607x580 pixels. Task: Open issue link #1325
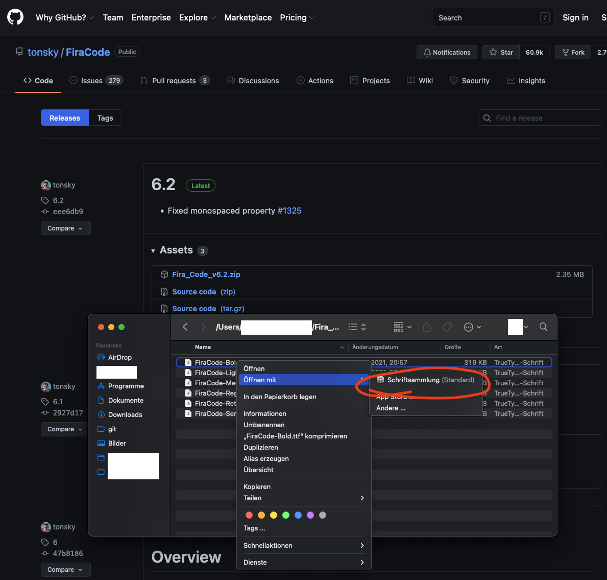(289, 211)
